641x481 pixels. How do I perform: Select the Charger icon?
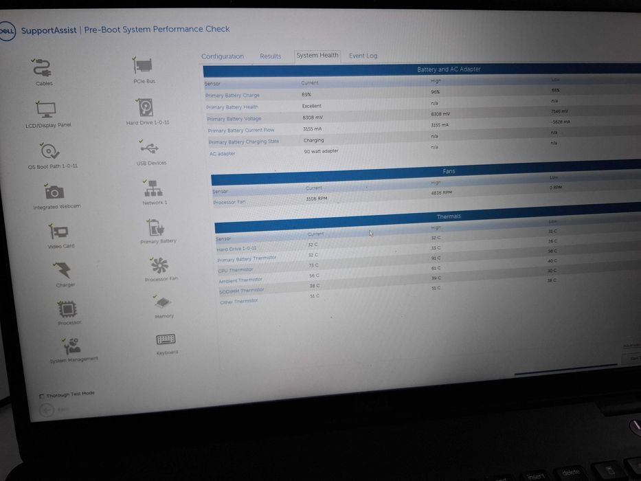[x=63, y=270]
